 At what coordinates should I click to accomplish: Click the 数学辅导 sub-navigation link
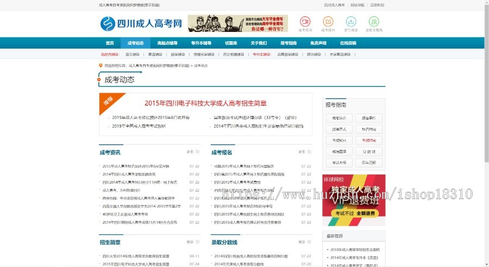point(178,54)
